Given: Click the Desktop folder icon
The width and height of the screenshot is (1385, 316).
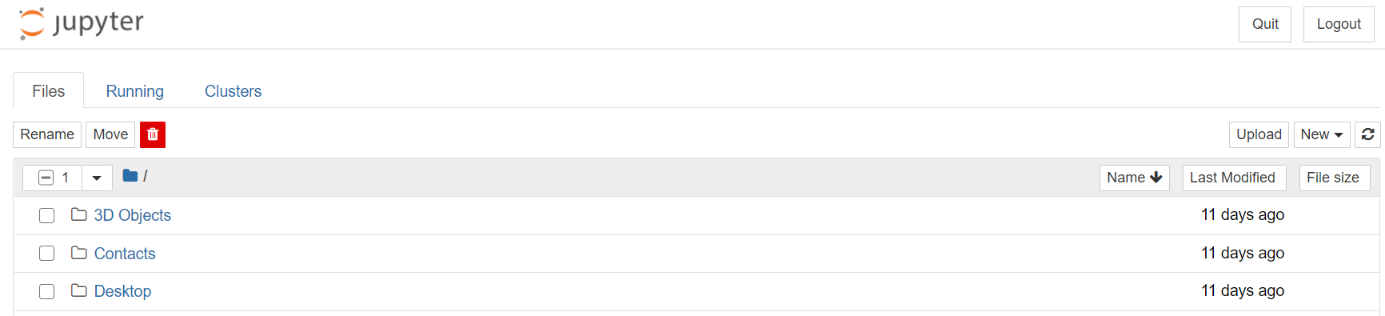Looking at the screenshot, I should [78, 290].
